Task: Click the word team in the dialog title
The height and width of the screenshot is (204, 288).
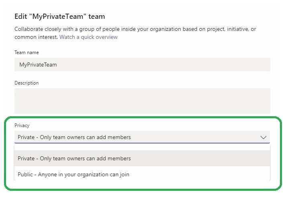Action: click(97, 17)
